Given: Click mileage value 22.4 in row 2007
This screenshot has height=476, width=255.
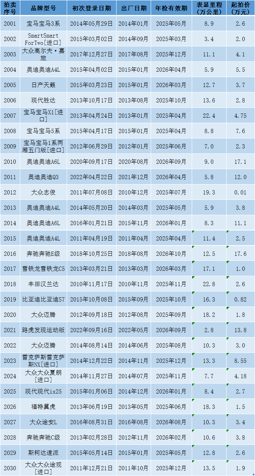Looking at the screenshot, I should (x=209, y=115).
